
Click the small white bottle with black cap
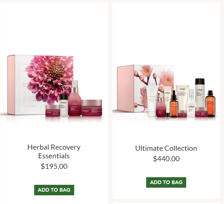click(64, 105)
